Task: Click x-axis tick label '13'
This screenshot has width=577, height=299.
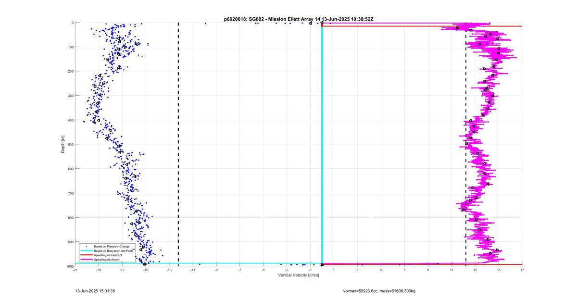Action: [x=475, y=270]
